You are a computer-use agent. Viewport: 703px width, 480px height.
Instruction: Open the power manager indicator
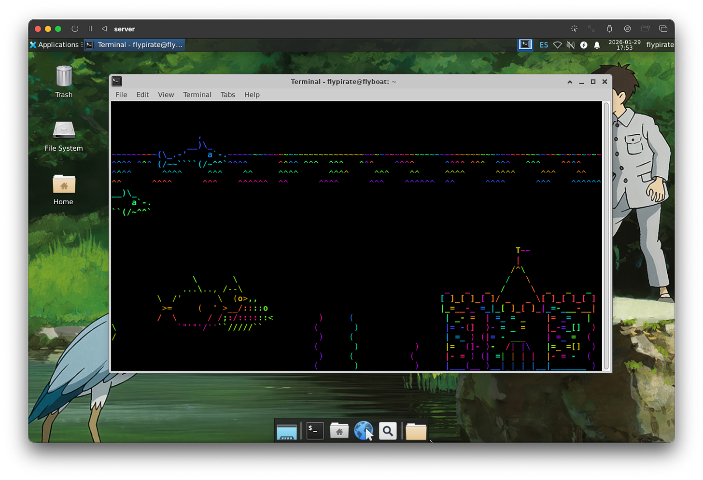(584, 45)
